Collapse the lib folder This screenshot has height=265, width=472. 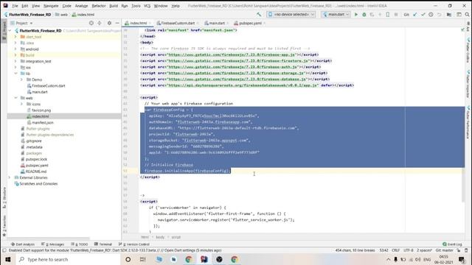tap(15, 74)
